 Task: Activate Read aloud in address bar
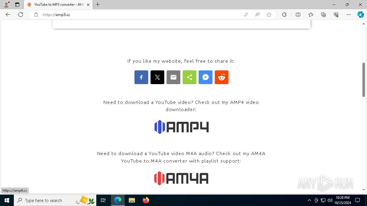(257, 15)
